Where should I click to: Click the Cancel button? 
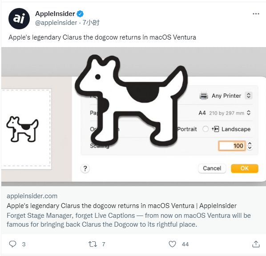212,168
